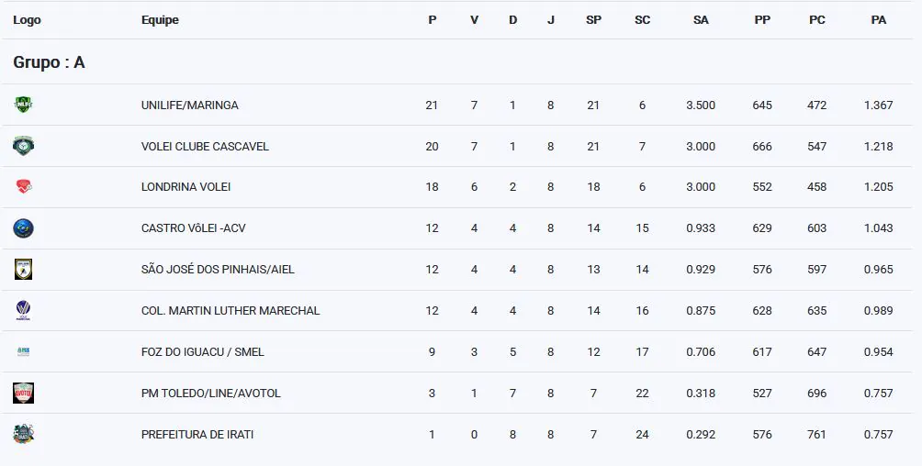Open the UNILIFE/MARINGA team name
Image resolution: width=922 pixels, height=466 pixels.
click(190, 105)
